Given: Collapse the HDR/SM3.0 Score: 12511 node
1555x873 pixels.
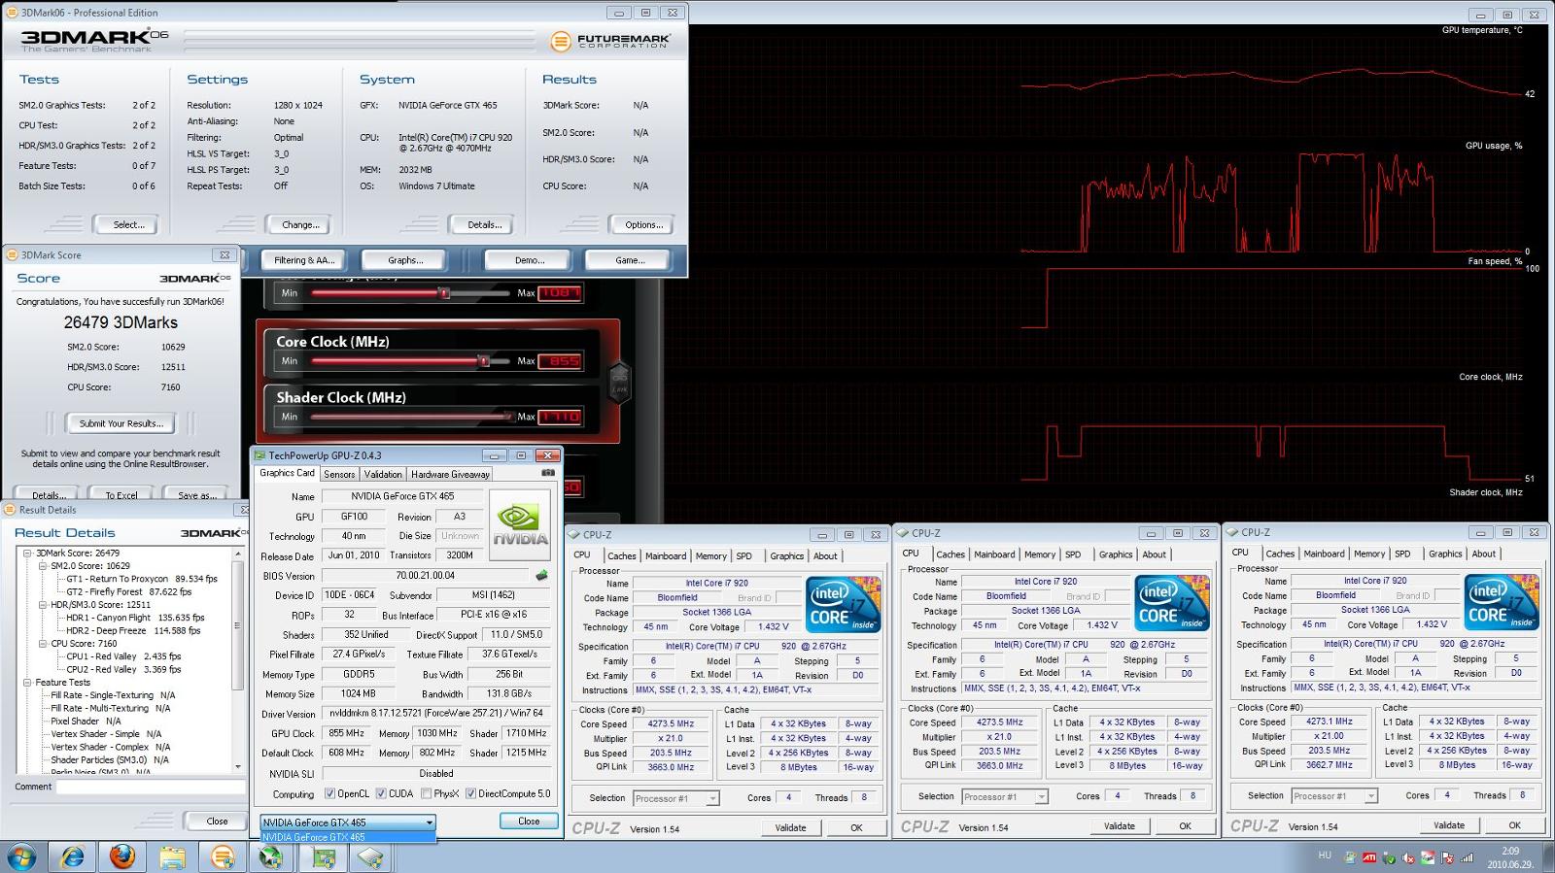Looking at the screenshot, I should tap(43, 605).
